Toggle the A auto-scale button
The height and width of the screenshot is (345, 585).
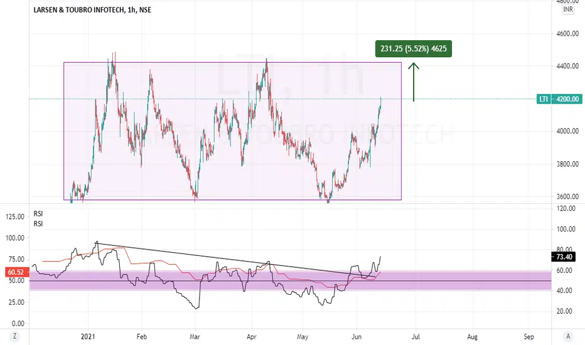568,336
